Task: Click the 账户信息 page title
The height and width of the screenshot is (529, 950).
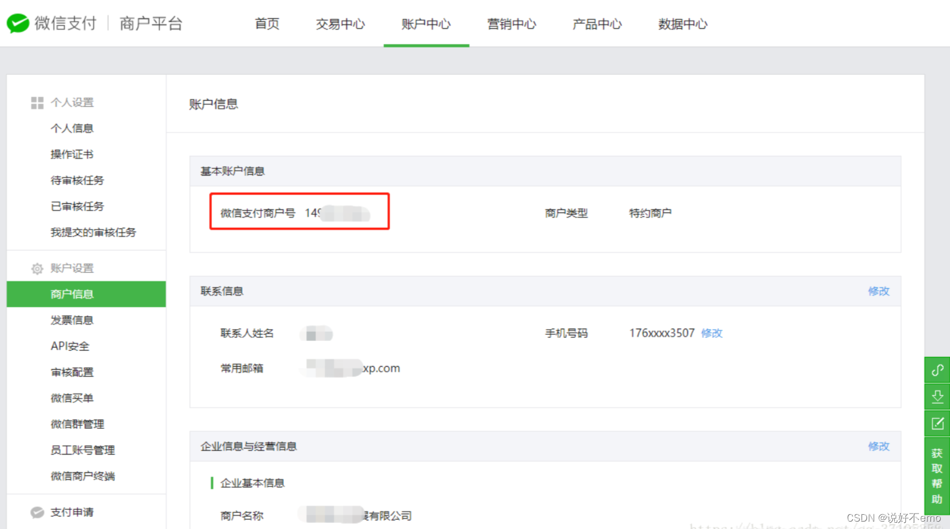Action: 213,104
